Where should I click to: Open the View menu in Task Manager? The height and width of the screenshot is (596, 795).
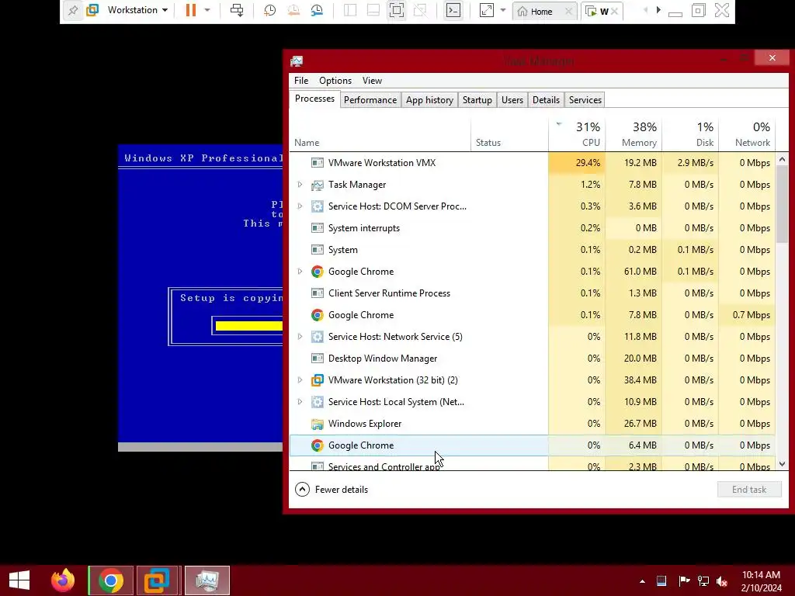(372, 81)
